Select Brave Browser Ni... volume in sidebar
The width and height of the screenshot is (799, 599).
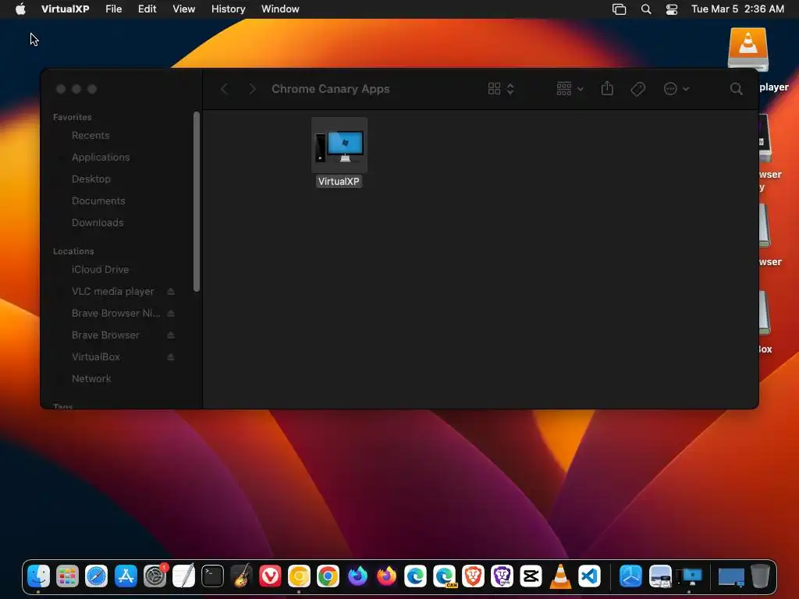click(x=115, y=314)
